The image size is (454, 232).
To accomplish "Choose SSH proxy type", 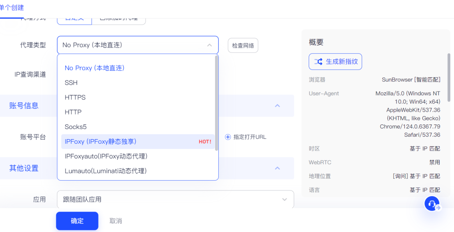I will 138,83.
